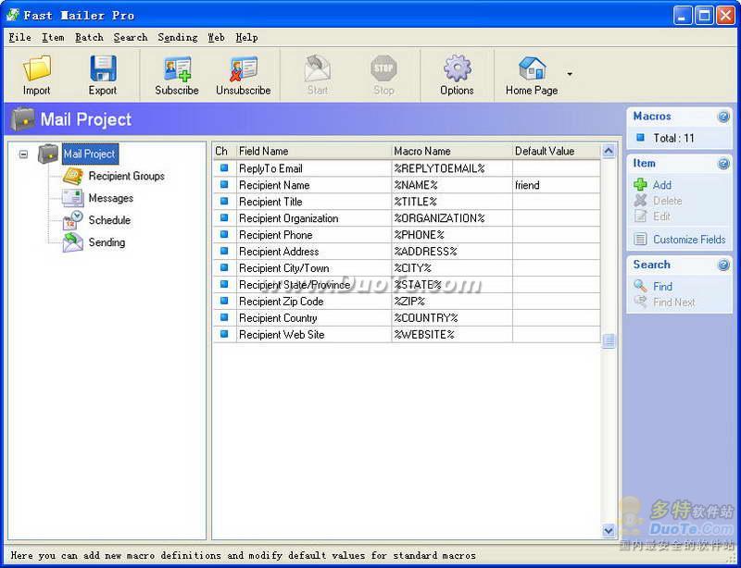The width and height of the screenshot is (741, 568).
Task: Select Recipient Groups in the tree
Action: pyautogui.click(x=126, y=176)
